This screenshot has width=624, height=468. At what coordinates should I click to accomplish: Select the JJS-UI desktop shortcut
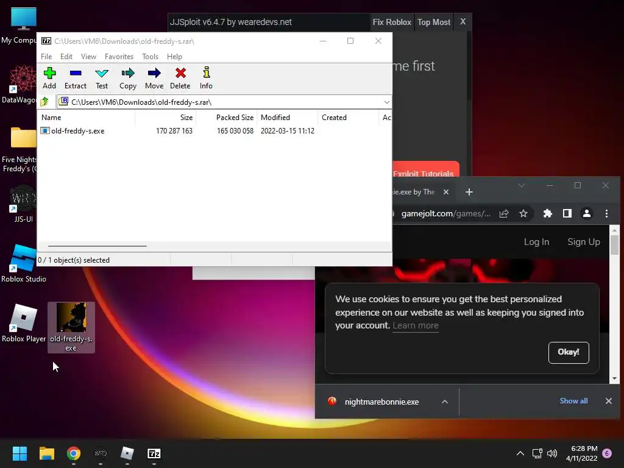(23, 204)
